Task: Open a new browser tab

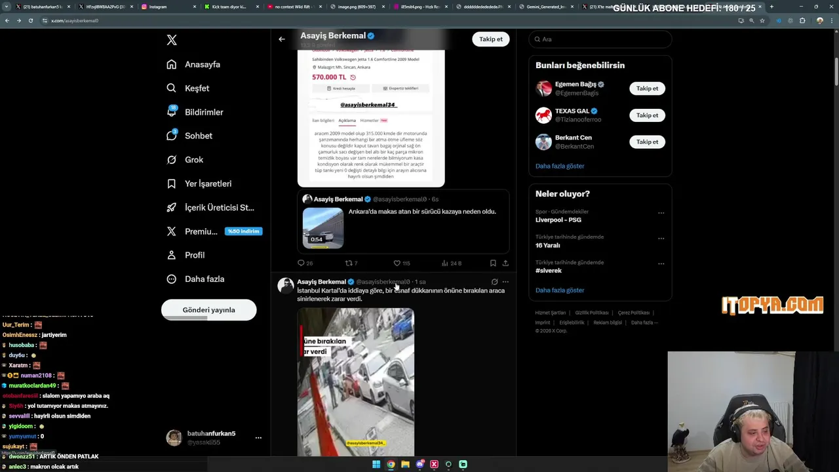Action: click(771, 7)
